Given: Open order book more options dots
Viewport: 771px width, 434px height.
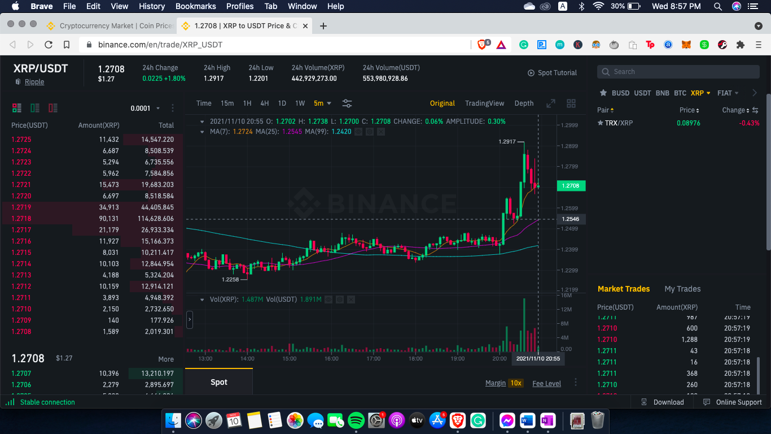Looking at the screenshot, I should point(173,108).
